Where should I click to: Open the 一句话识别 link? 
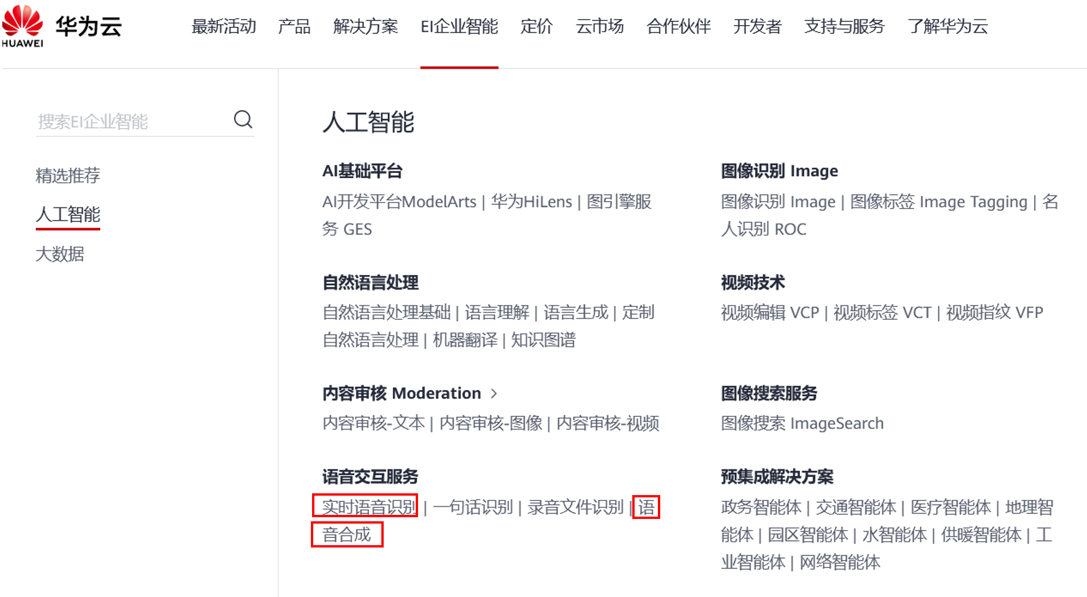coord(473,507)
